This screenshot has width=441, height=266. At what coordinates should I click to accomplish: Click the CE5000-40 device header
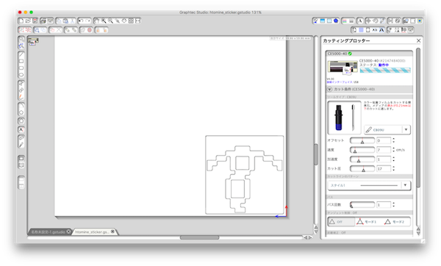[369, 54]
